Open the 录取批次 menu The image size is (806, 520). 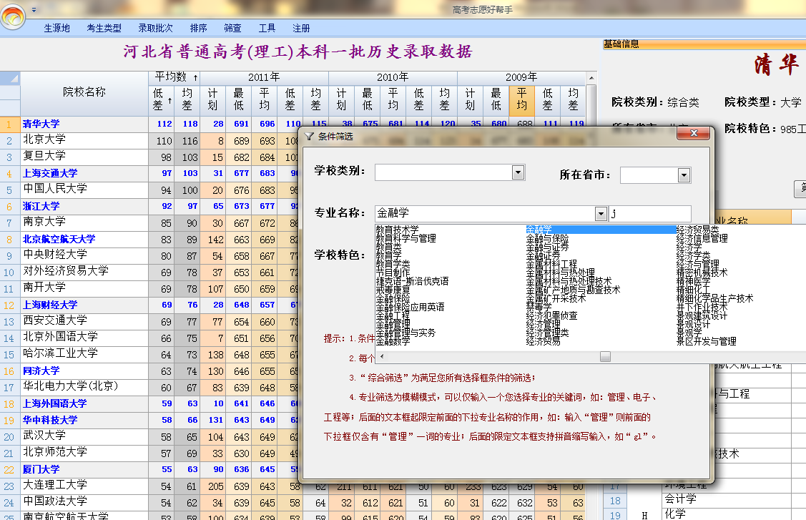tap(155, 29)
